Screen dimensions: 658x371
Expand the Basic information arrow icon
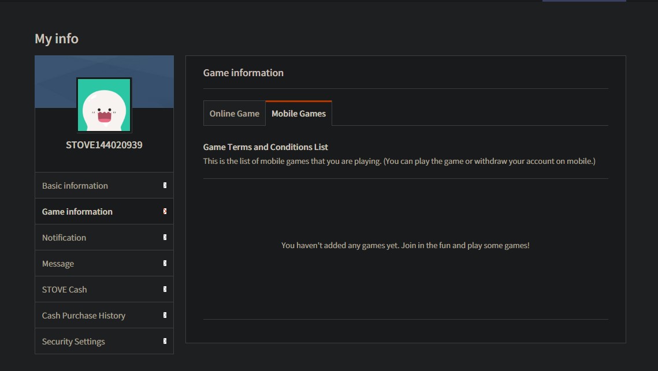coord(163,185)
